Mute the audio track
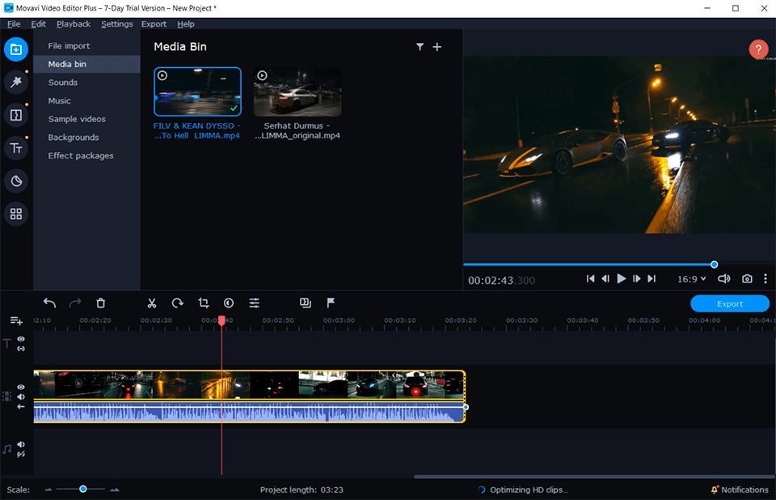Image resolution: width=776 pixels, height=500 pixels. (x=20, y=444)
